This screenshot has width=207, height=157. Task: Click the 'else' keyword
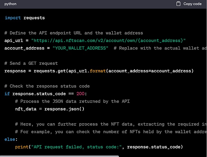pyautogui.click(x=10, y=139)
